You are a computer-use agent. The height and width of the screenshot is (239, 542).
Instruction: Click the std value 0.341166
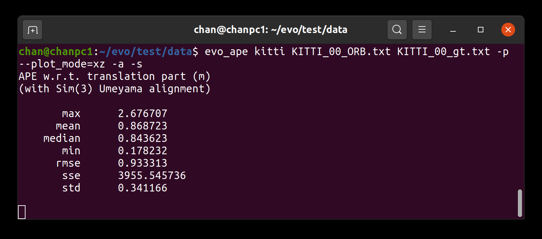click(x=142, y=188)
